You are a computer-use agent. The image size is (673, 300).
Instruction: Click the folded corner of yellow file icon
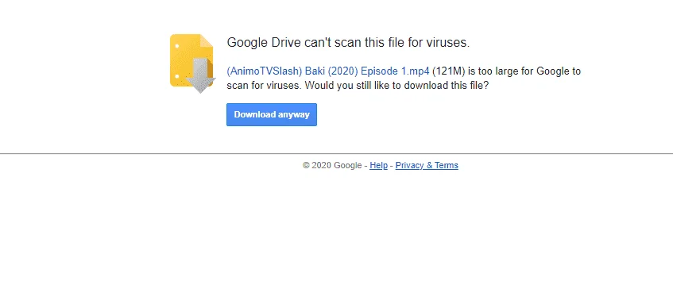(207, 40)
